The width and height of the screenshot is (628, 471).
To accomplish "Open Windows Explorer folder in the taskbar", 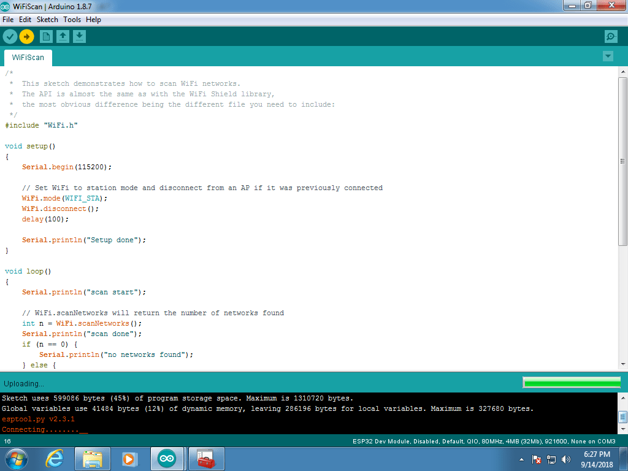I will [x=93, y=459].
